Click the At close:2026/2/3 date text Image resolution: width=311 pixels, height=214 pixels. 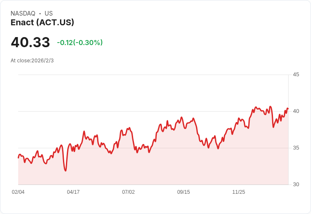[32, 61]
